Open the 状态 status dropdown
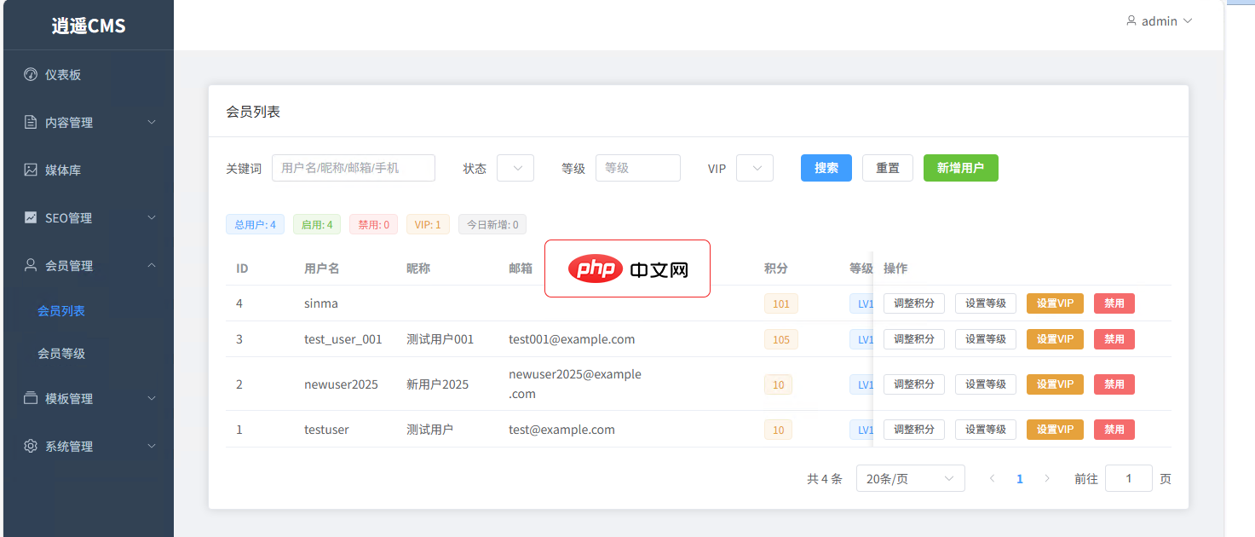 click(515, 168)
